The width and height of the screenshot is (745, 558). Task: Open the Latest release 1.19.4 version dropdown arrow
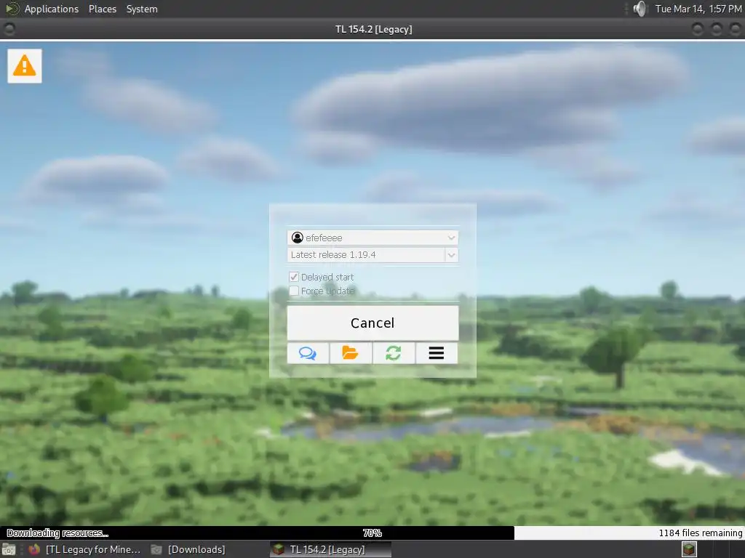[x=451, y=255]
